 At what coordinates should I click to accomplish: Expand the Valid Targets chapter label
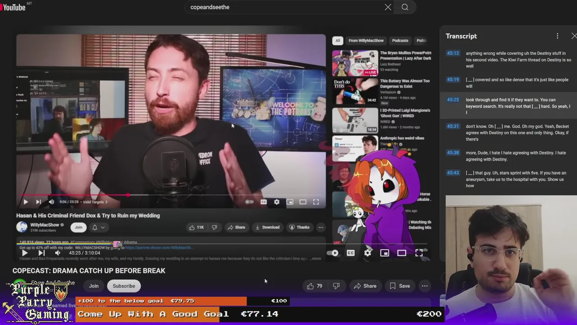[94, 202]
